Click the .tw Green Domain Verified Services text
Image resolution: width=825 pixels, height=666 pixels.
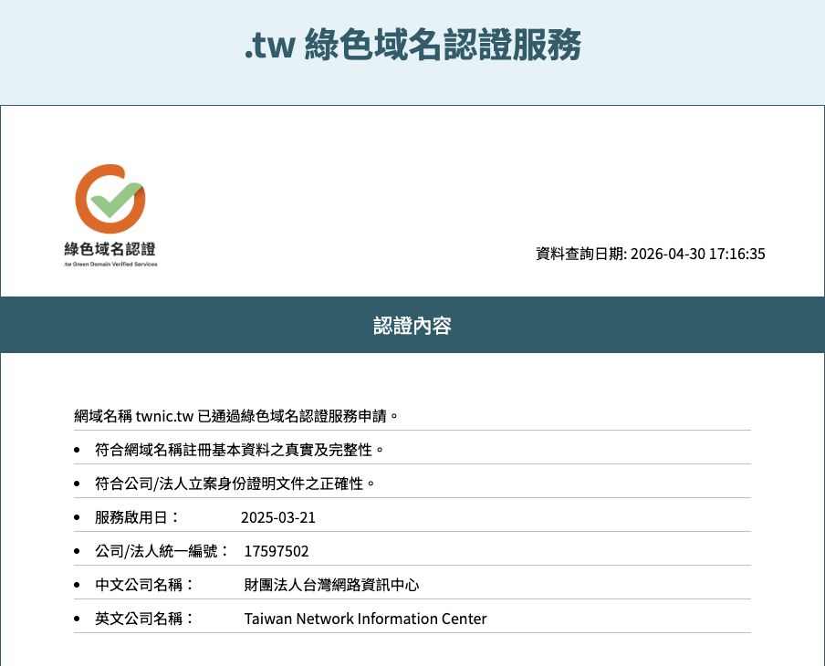[110, 264]
